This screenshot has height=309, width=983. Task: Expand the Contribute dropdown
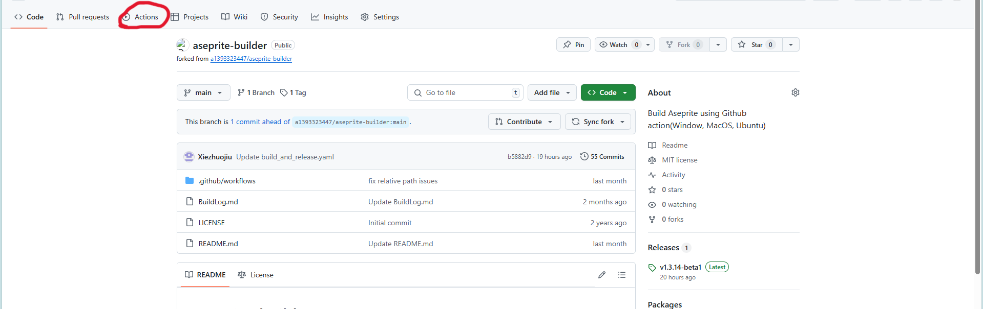(524, 122)
